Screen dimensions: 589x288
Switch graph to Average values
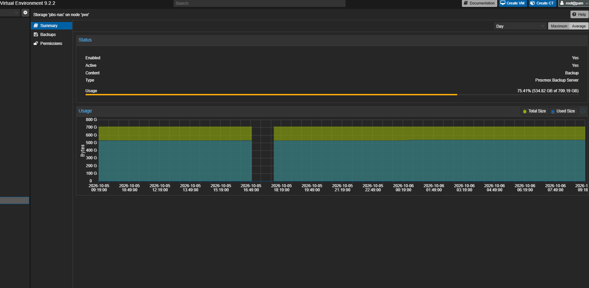pyautogui.click(x=579, y=26)
